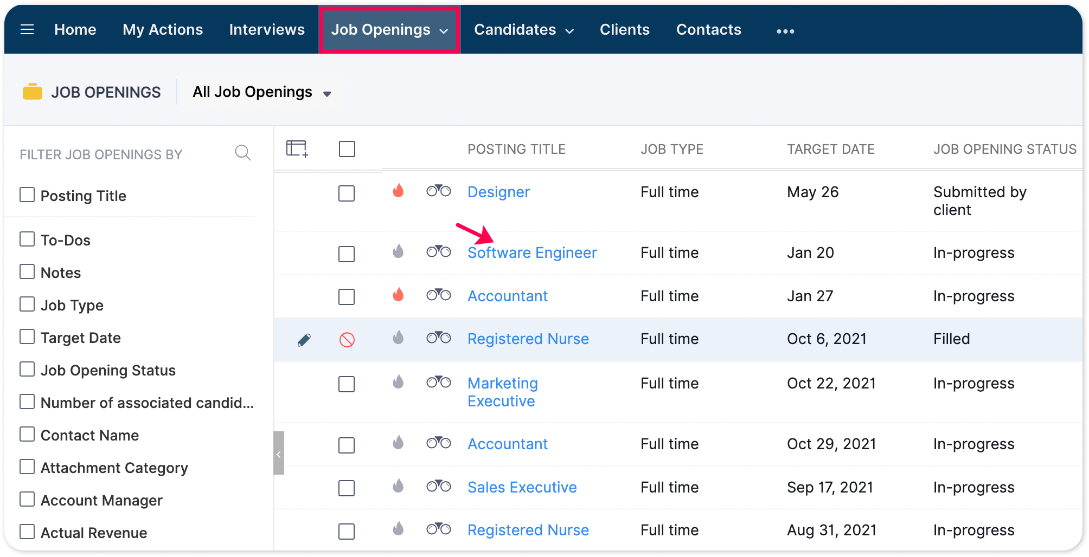The width and height of the screenshot is (1089, 557).
Task: Click the flame icon for Oct 6 Registered Nurse
Action: pos(398,338)
